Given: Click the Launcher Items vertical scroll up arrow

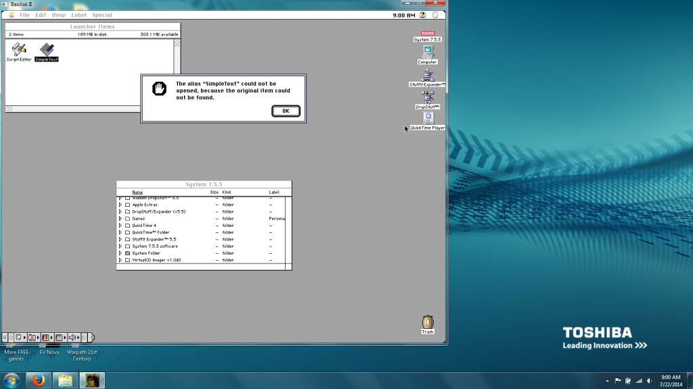Looking at the screenshot, I should pyautogui.click(x=177, y=43).
